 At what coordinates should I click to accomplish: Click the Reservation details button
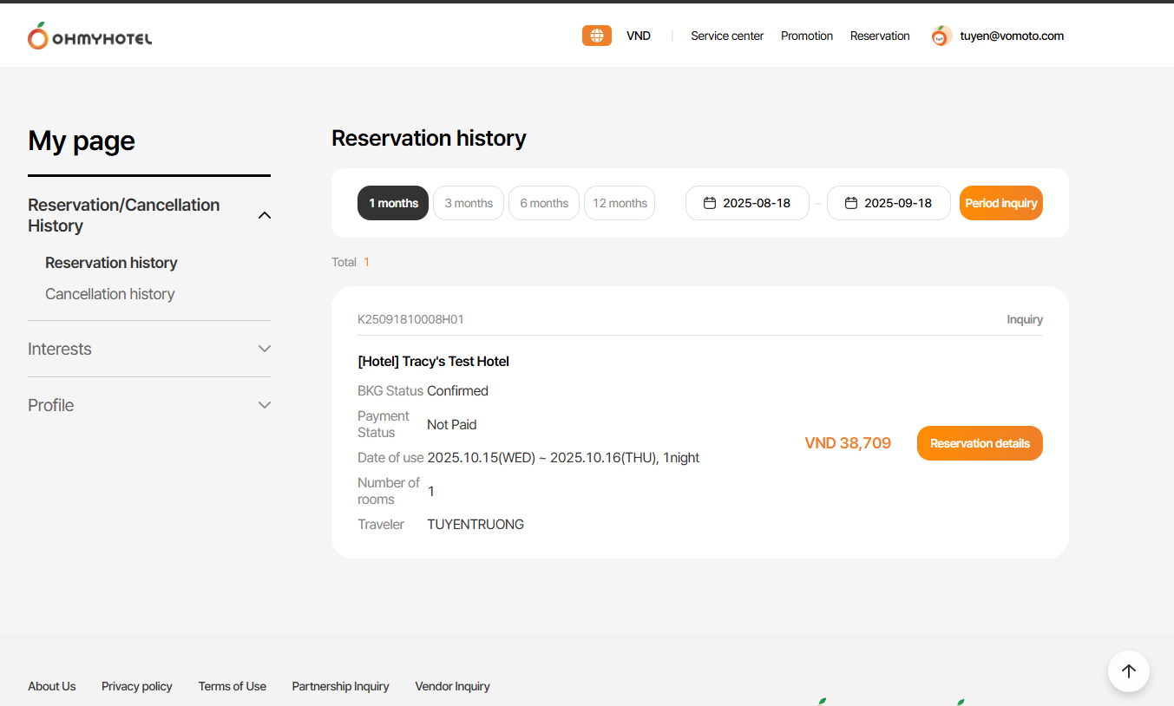pos(980,443)
